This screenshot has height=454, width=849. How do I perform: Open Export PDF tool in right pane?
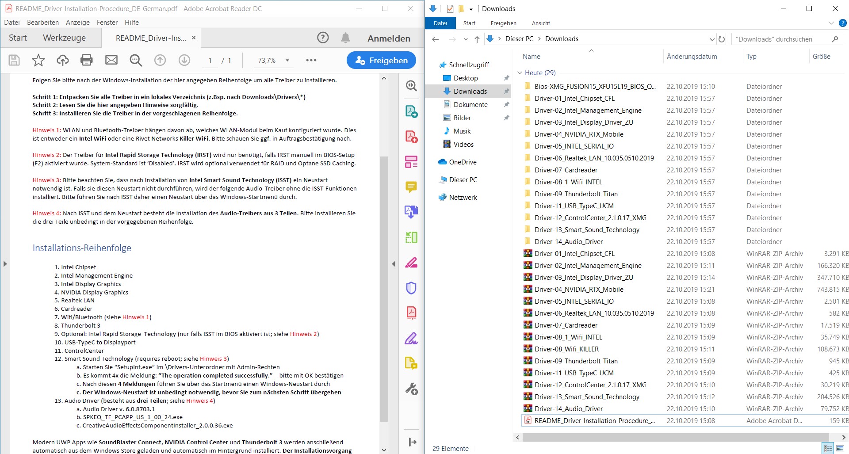tap(411, 111)
